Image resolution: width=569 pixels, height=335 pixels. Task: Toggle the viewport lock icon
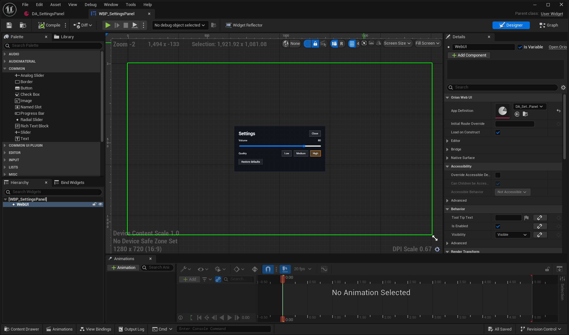[x=315, y=44]
